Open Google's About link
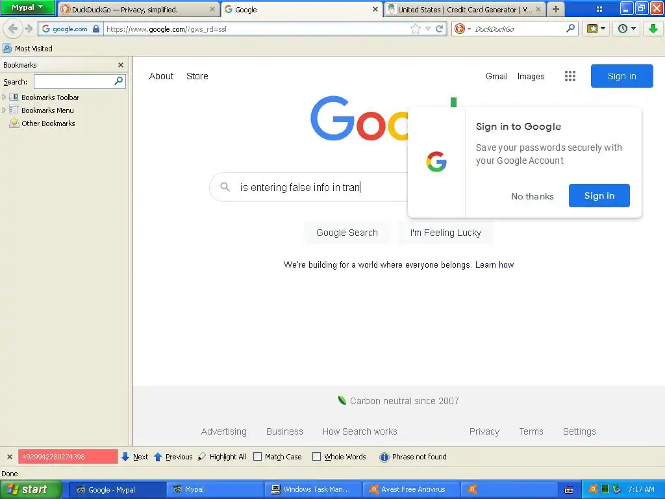This screenshot has height=499, width=665. click(161, 76)
